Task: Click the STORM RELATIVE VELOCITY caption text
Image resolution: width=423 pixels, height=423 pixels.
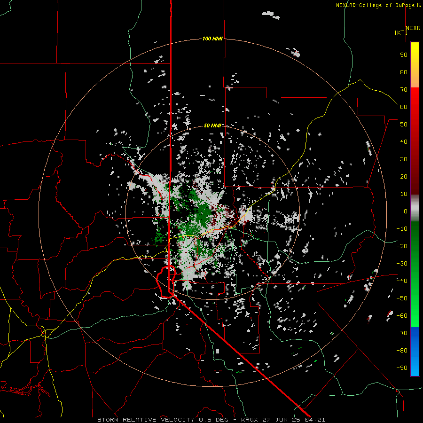Action: pos(146,420)
